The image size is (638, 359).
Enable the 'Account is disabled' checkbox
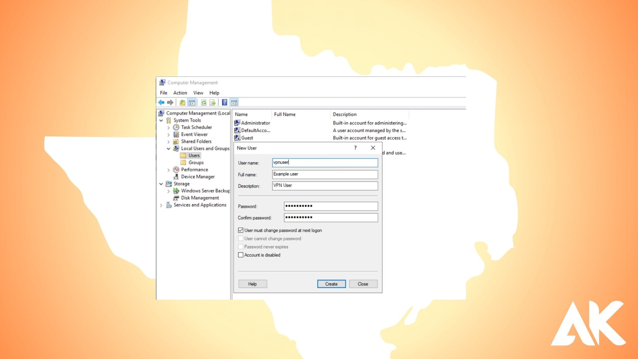click(x=240, y=255)
